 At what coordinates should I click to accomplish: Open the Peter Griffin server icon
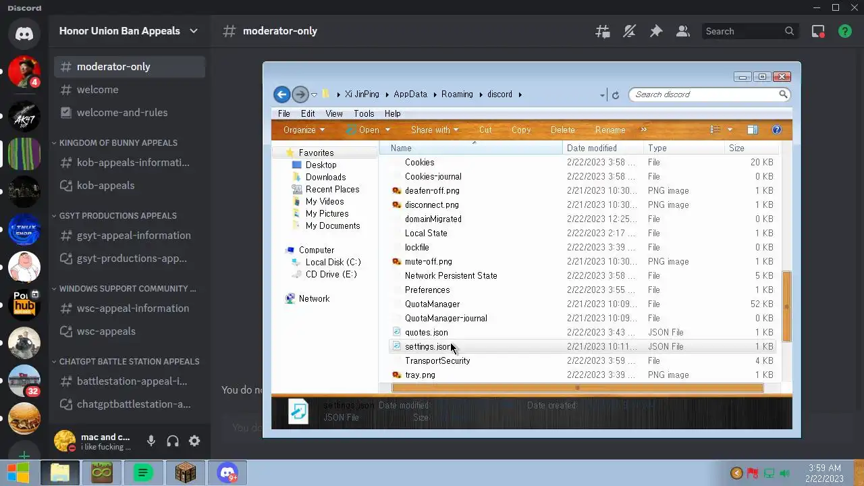tap(24, 267)
